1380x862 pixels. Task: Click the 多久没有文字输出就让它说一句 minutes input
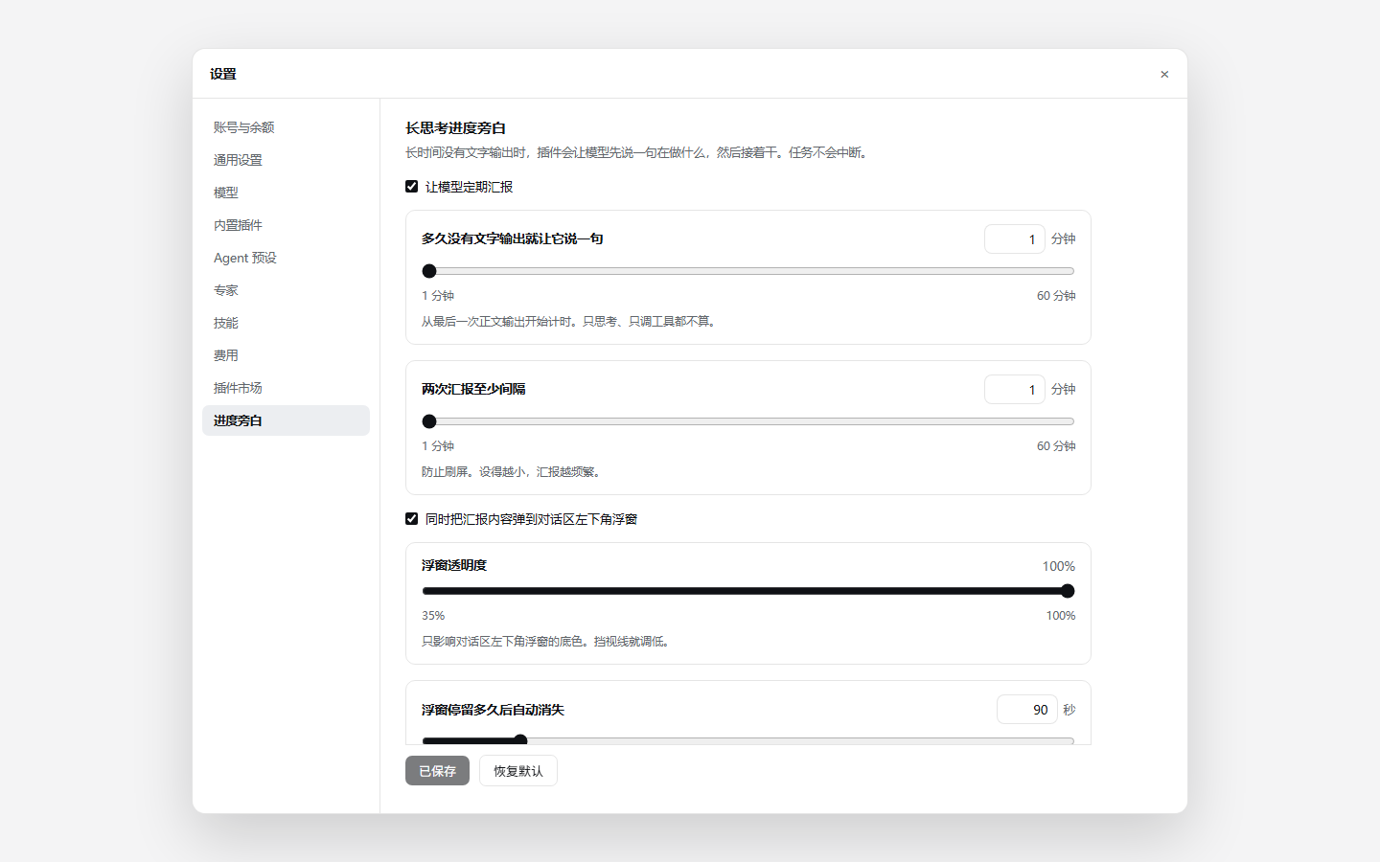tap(1014, 239)
